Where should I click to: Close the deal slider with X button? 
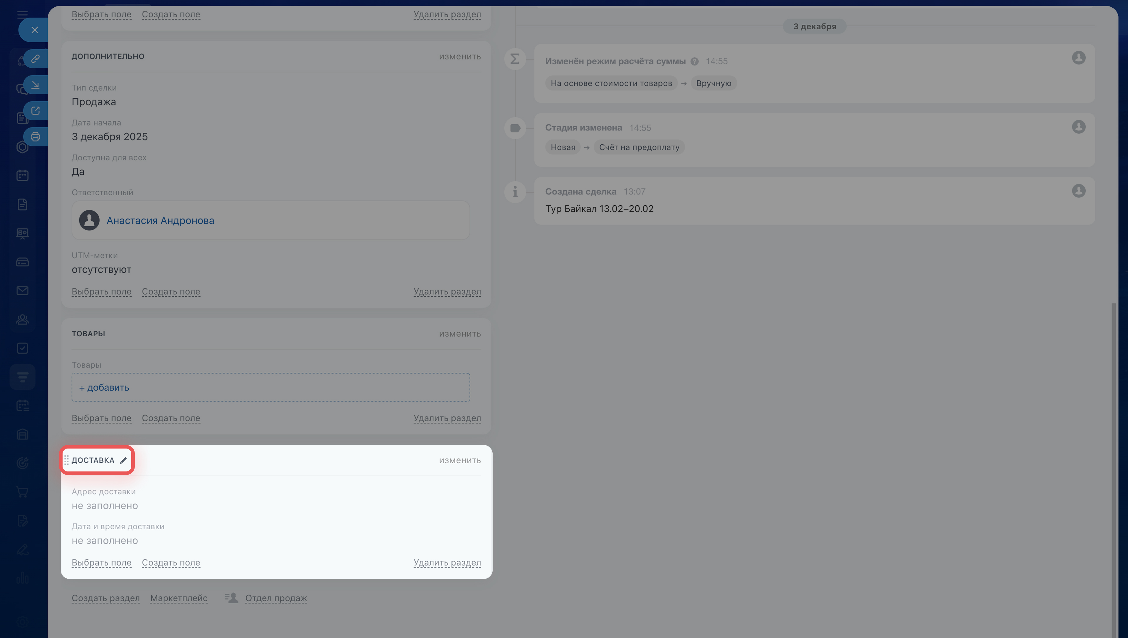tap(35, 30)
